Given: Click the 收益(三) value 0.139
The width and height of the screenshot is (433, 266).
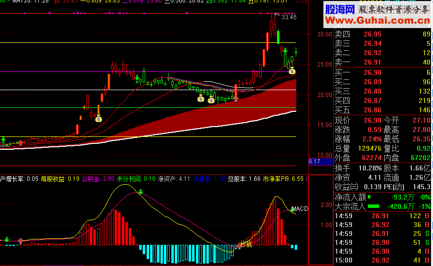Looking at the screenshot, I should (x=373, y=187).
